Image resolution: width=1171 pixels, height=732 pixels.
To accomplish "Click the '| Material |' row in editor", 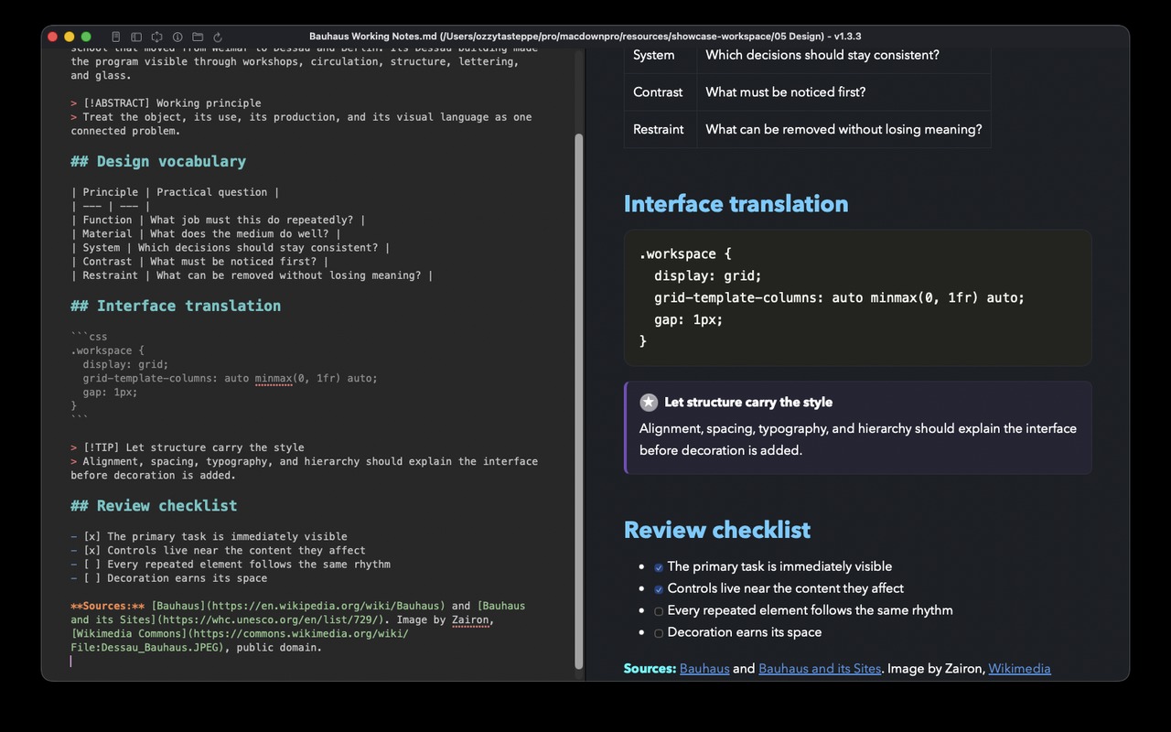I will (x=206, y=233).
